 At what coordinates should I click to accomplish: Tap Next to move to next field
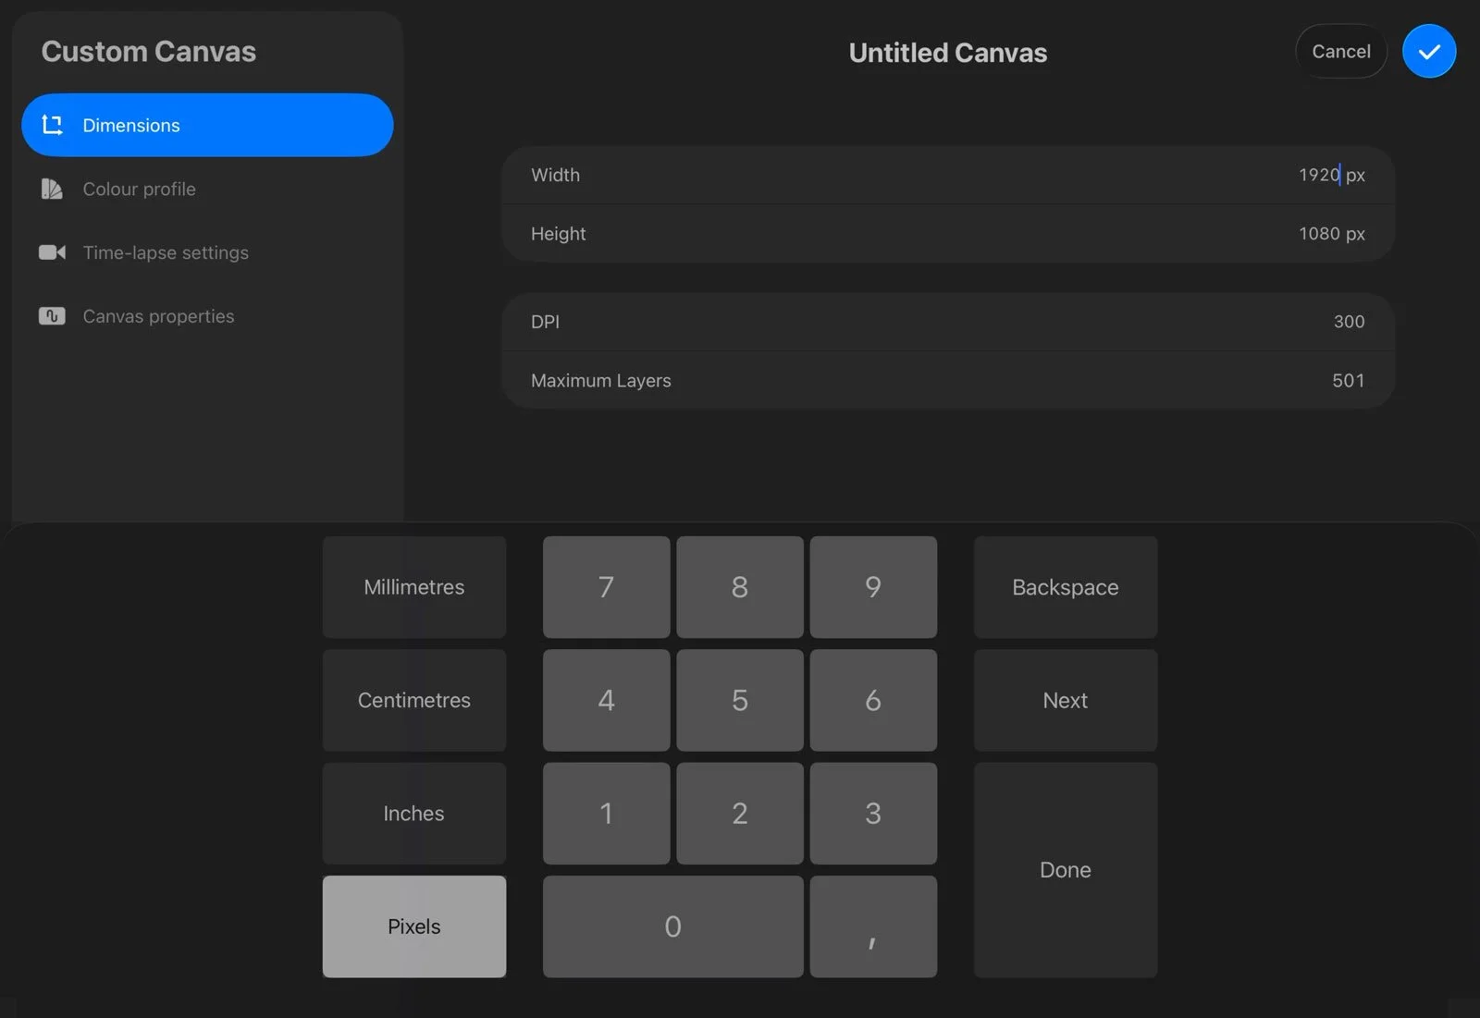pos(1066,700)
